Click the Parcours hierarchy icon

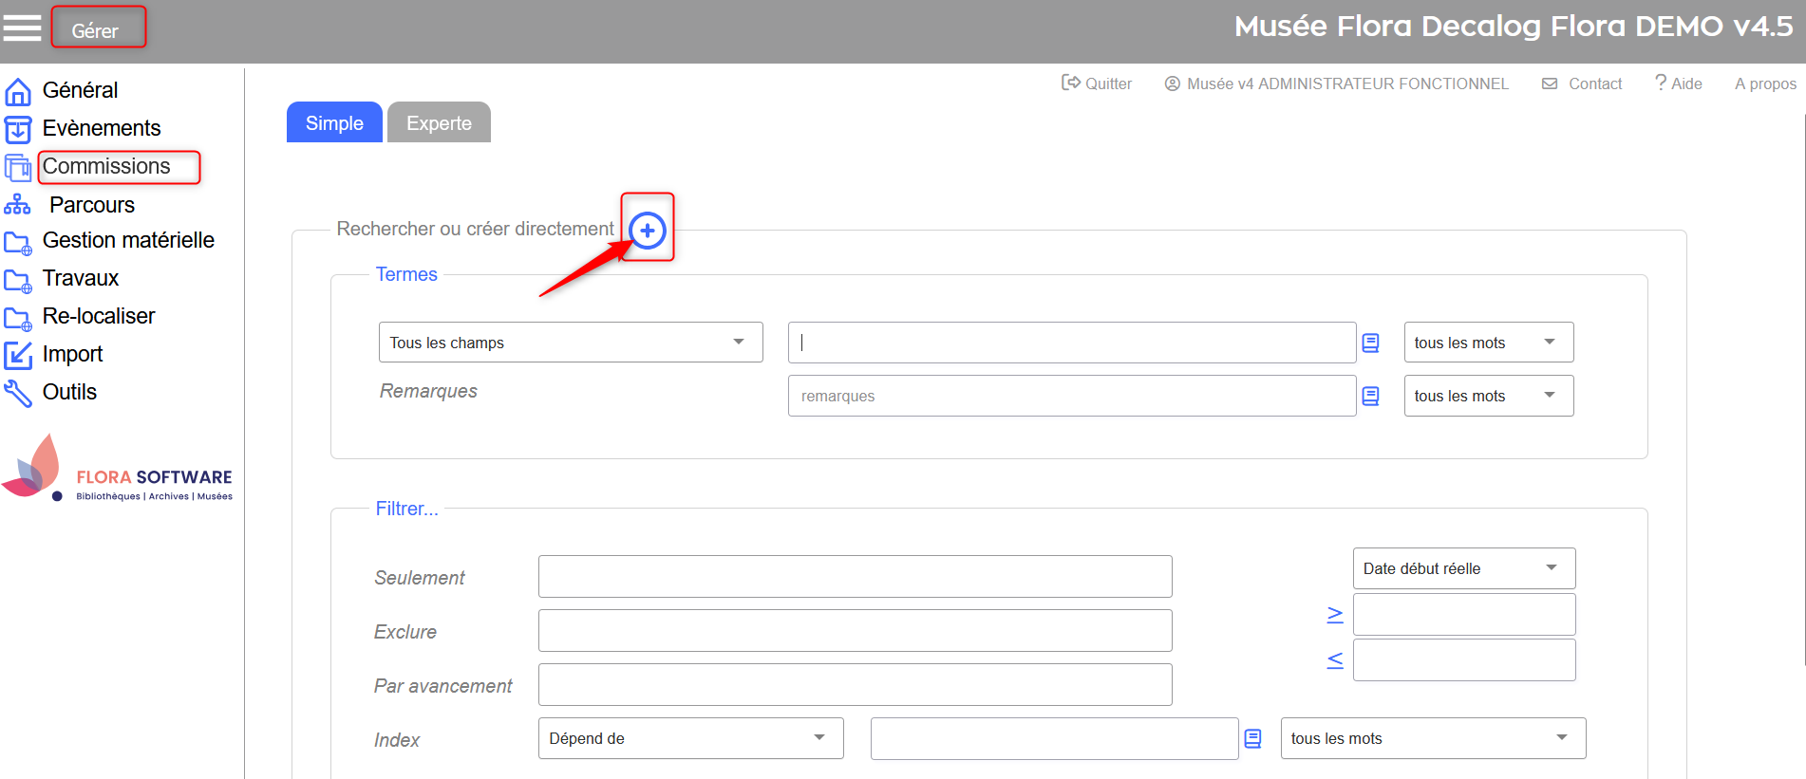pyautogui.click(x=18, y=205)
